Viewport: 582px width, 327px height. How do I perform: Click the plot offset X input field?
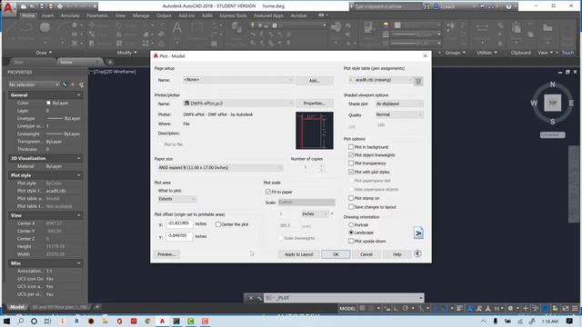(179, 224)
